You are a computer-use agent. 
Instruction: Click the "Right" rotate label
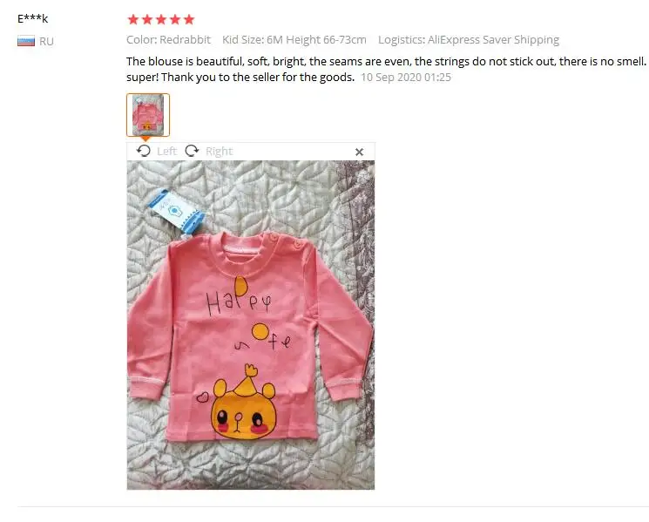click(219, 151)
